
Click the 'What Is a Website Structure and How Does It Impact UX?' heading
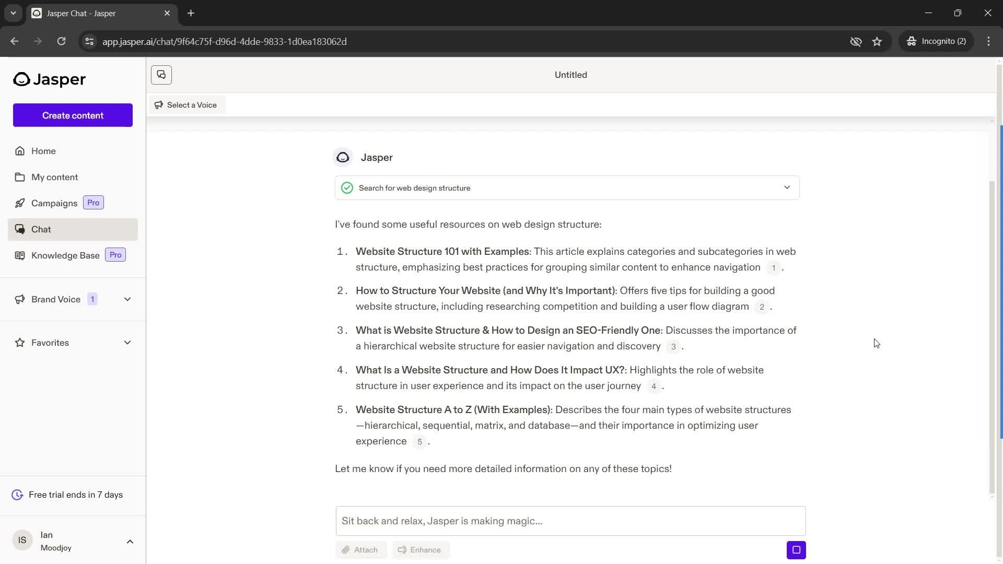[x=490, y=370]
